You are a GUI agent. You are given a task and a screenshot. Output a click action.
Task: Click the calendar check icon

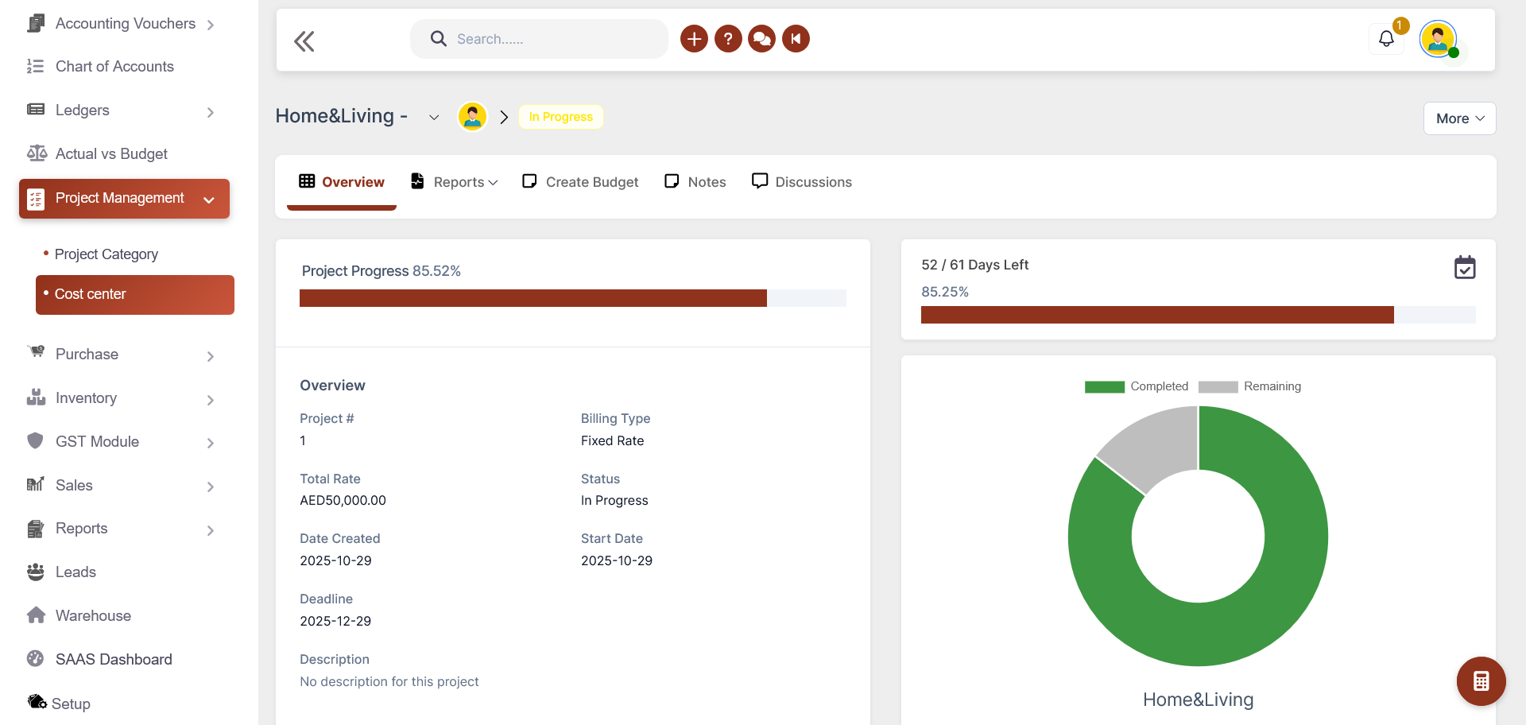[1464, 268]
